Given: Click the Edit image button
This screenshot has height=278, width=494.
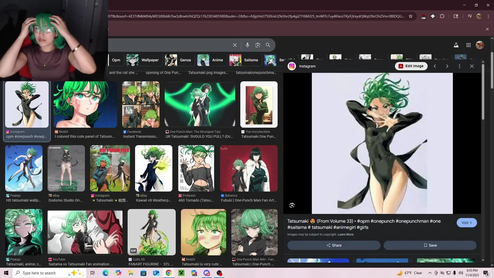Looking at the screenshot, I should tap(411, 66).
